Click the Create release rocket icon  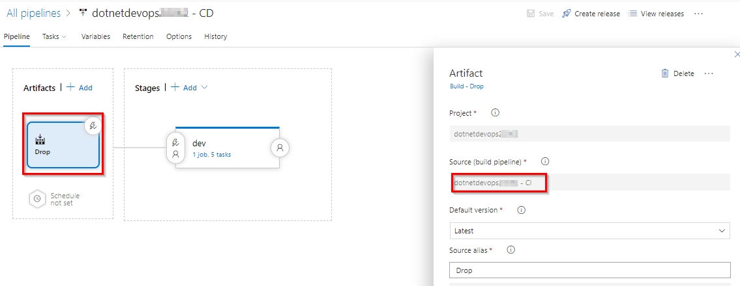click(x=567, y=14)
